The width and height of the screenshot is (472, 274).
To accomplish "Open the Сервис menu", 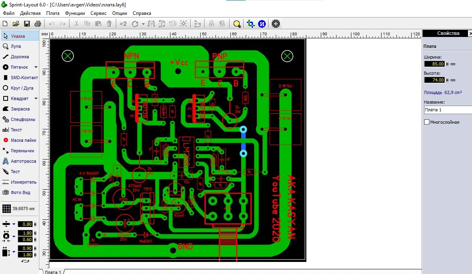I will pyautogui.click(x=99, y=13).
